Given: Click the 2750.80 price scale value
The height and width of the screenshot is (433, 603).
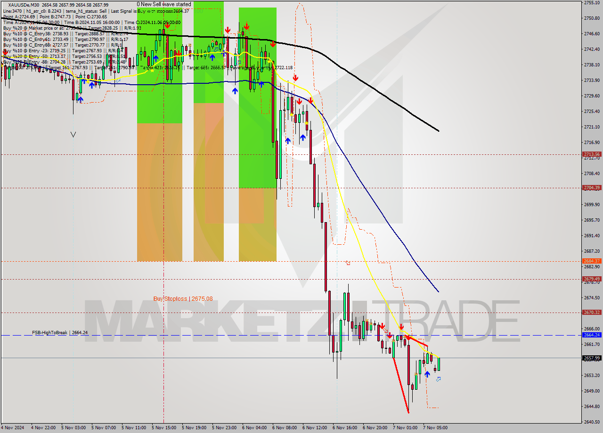Looking at the screenshot, I should coord(592,18).
